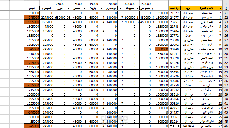This screenshot has width=229, height=128.
Task: Click the 150000 price cell above حليب ص
Action: pyautogui.click(x=145, y=4)
